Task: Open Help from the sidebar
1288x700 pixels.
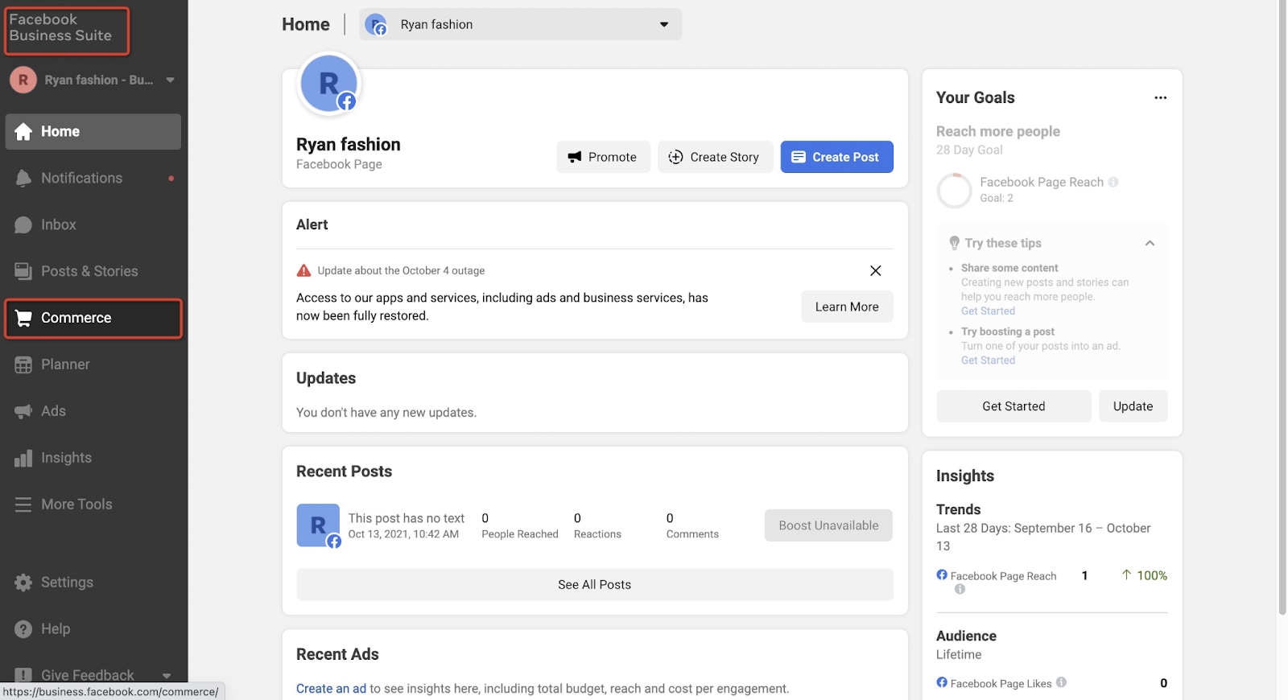Action: (93, 629)
